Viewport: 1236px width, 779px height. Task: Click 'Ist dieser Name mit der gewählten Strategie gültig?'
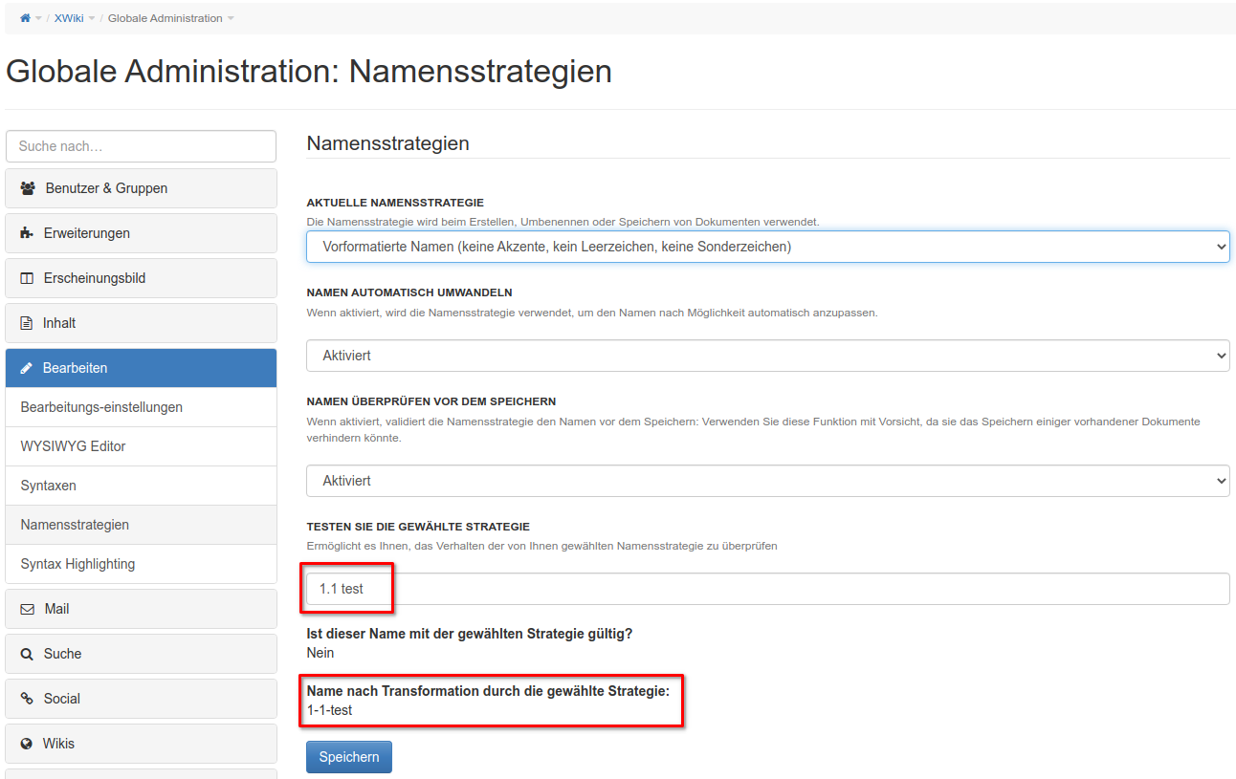(x=470, y=634)
